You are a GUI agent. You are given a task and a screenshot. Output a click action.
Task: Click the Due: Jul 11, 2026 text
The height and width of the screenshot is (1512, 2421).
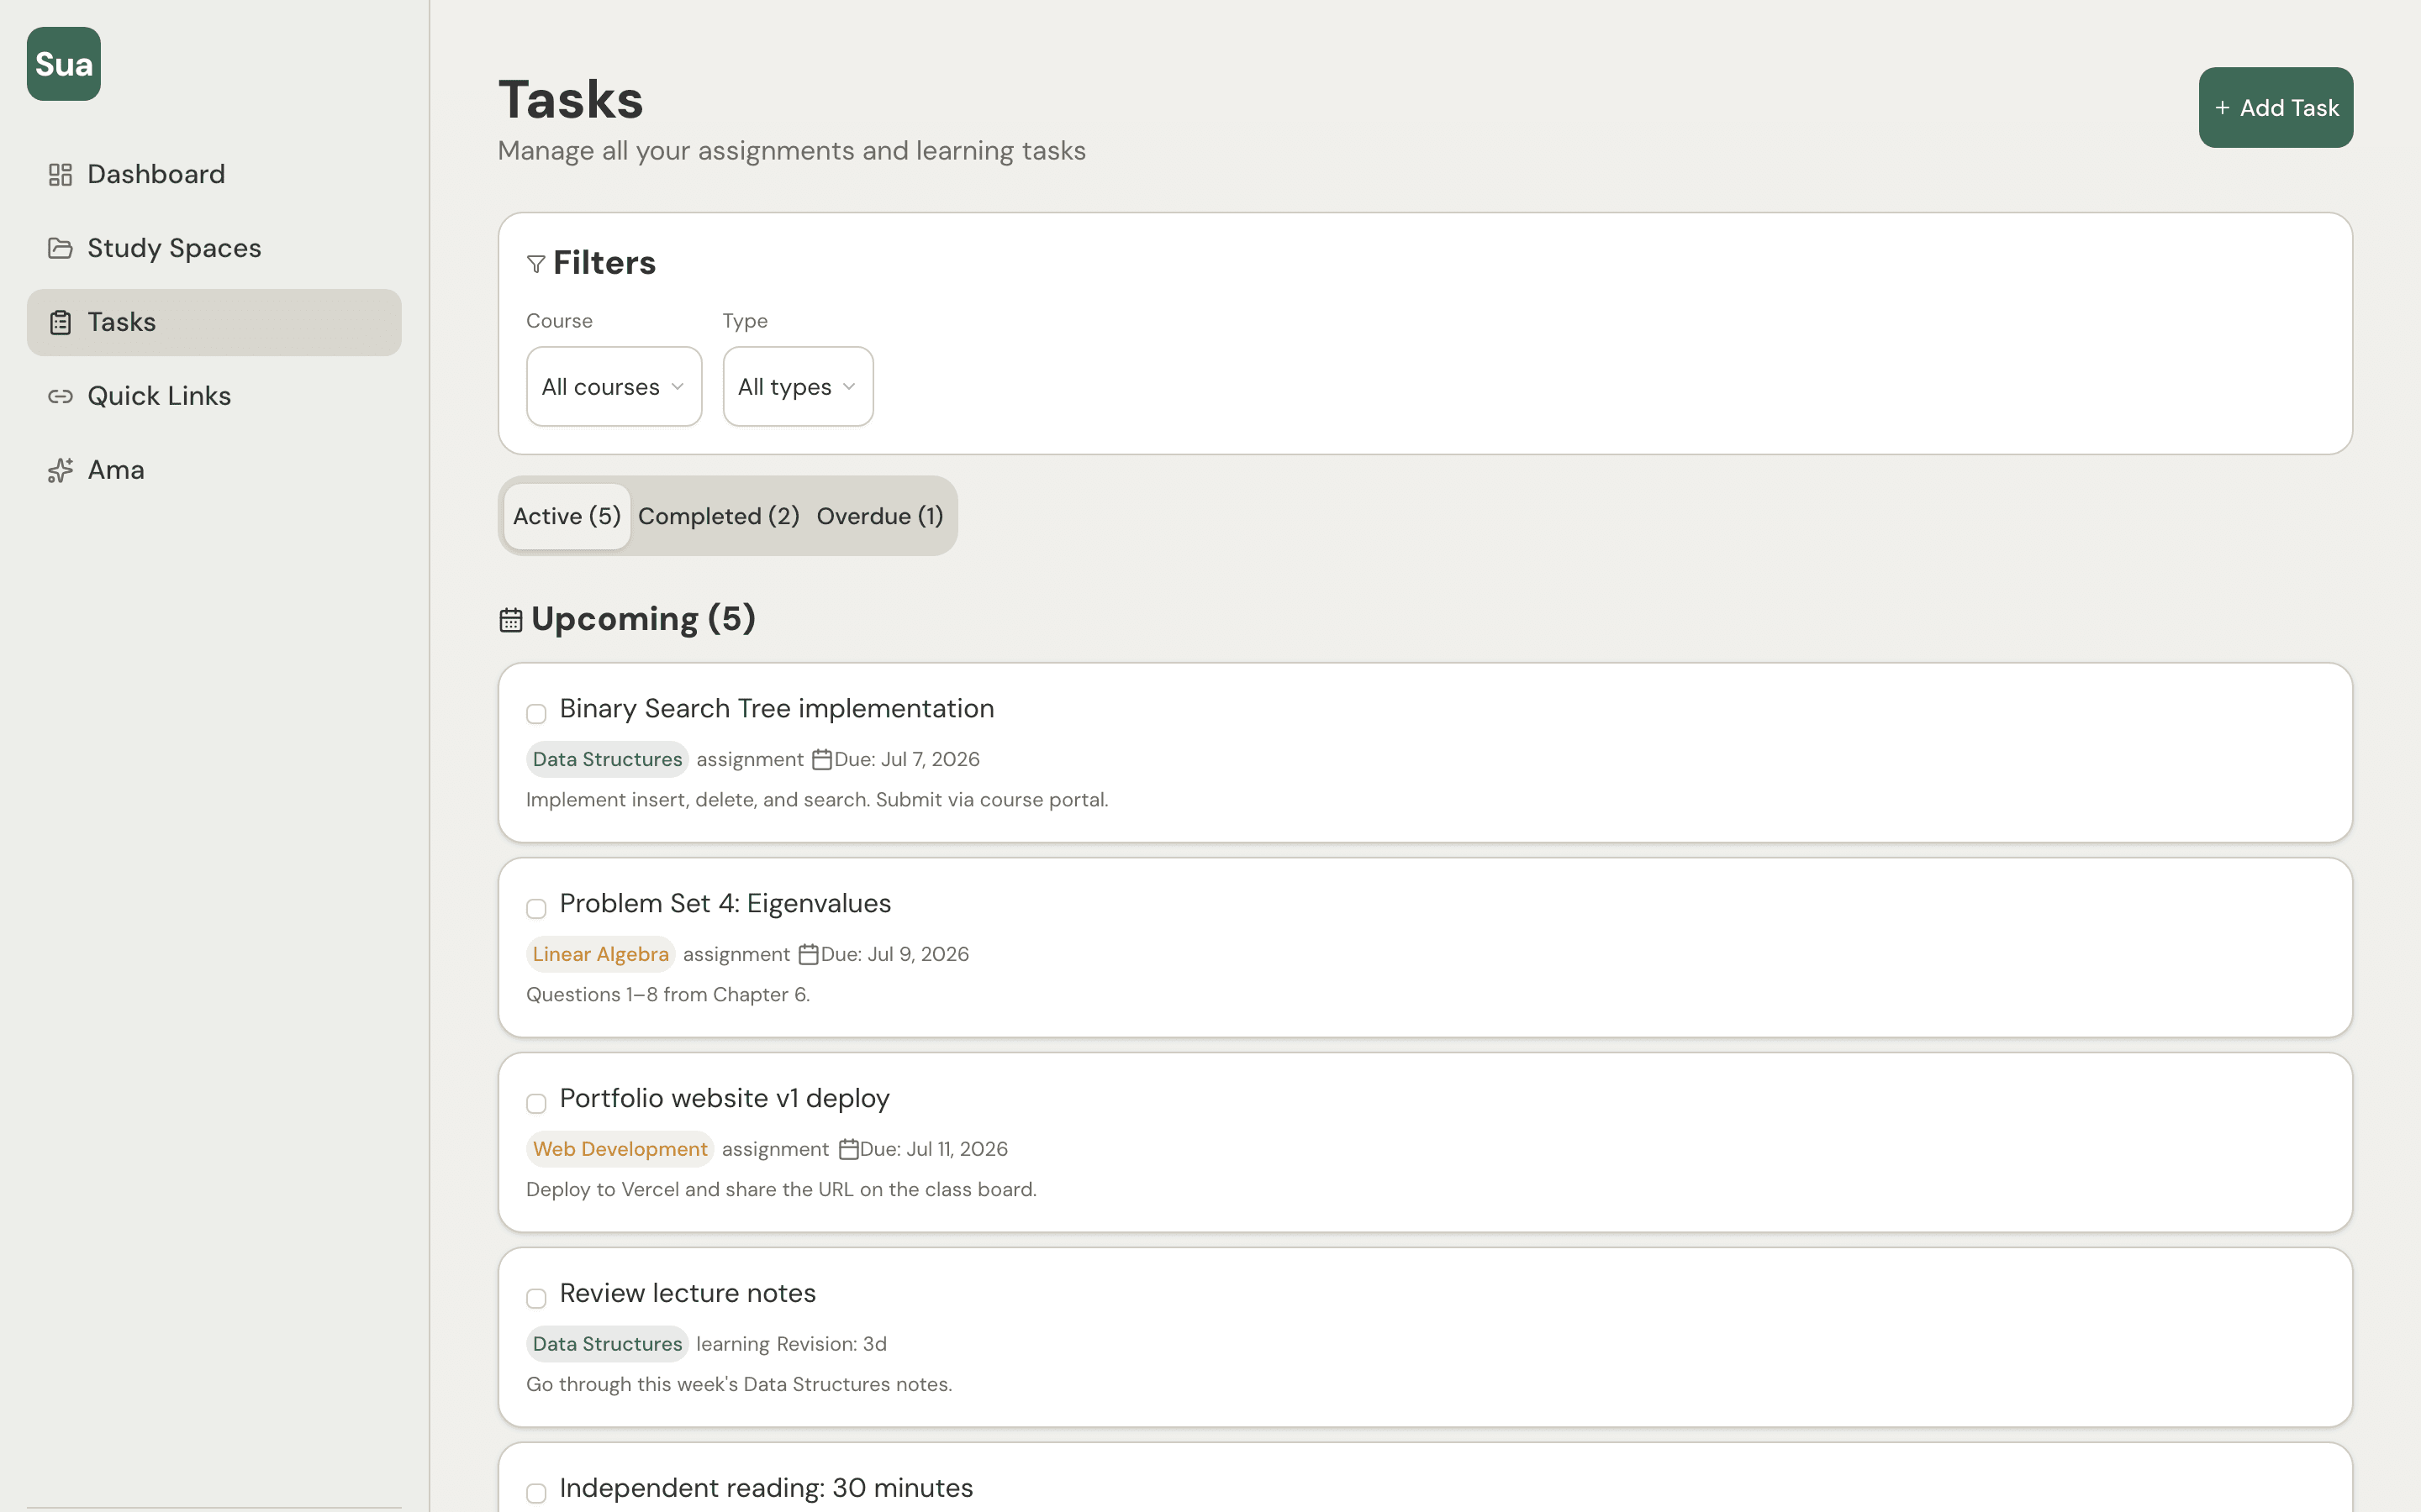[x=933, y=1149]
